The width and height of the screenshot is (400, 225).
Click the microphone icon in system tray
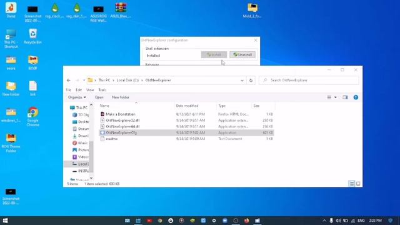(x=331, y=221)
